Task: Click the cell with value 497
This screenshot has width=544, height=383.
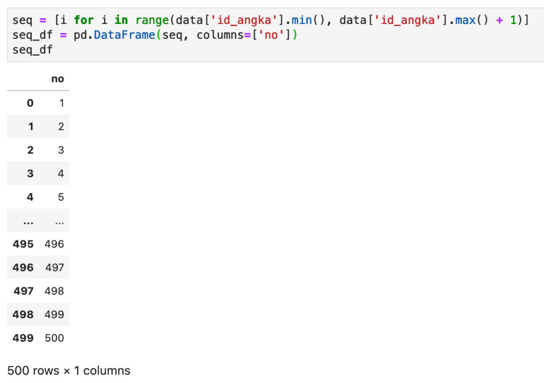Action: pyautogui.click(x=55, y=268)
